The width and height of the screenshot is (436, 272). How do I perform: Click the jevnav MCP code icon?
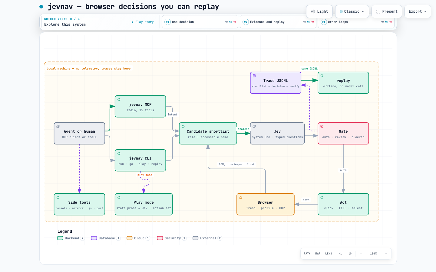pos(119,99)
